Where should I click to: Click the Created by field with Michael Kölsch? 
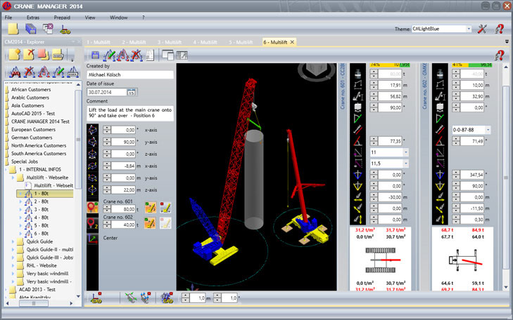tap(130, 74)
